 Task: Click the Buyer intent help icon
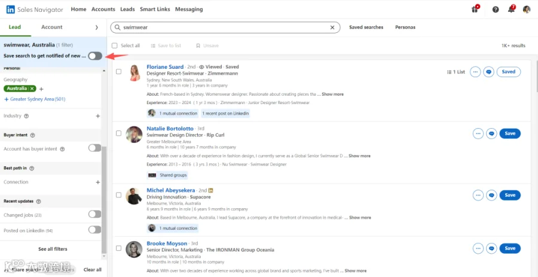(x=33, y=135)
